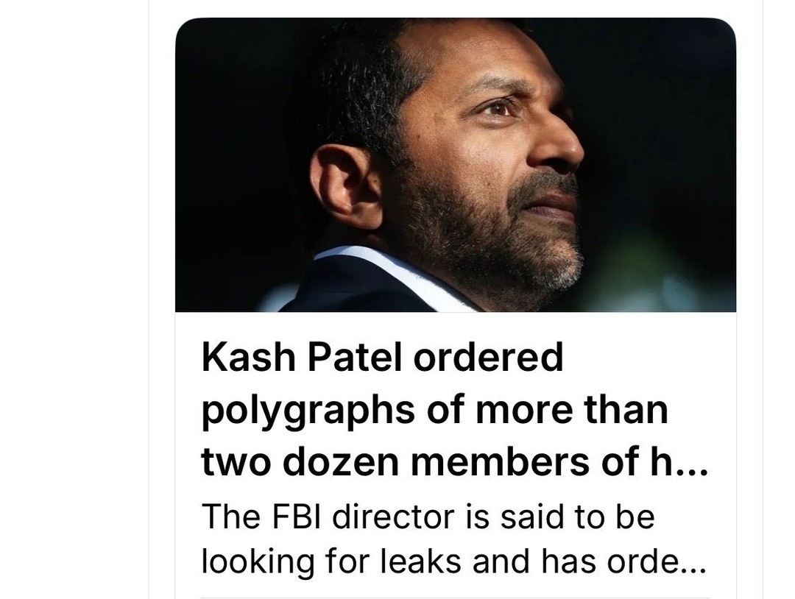Select the "polygraphs of more than" headline line
Image resolution: width=795 pixels, height=599 pixels.
(434, 411)
